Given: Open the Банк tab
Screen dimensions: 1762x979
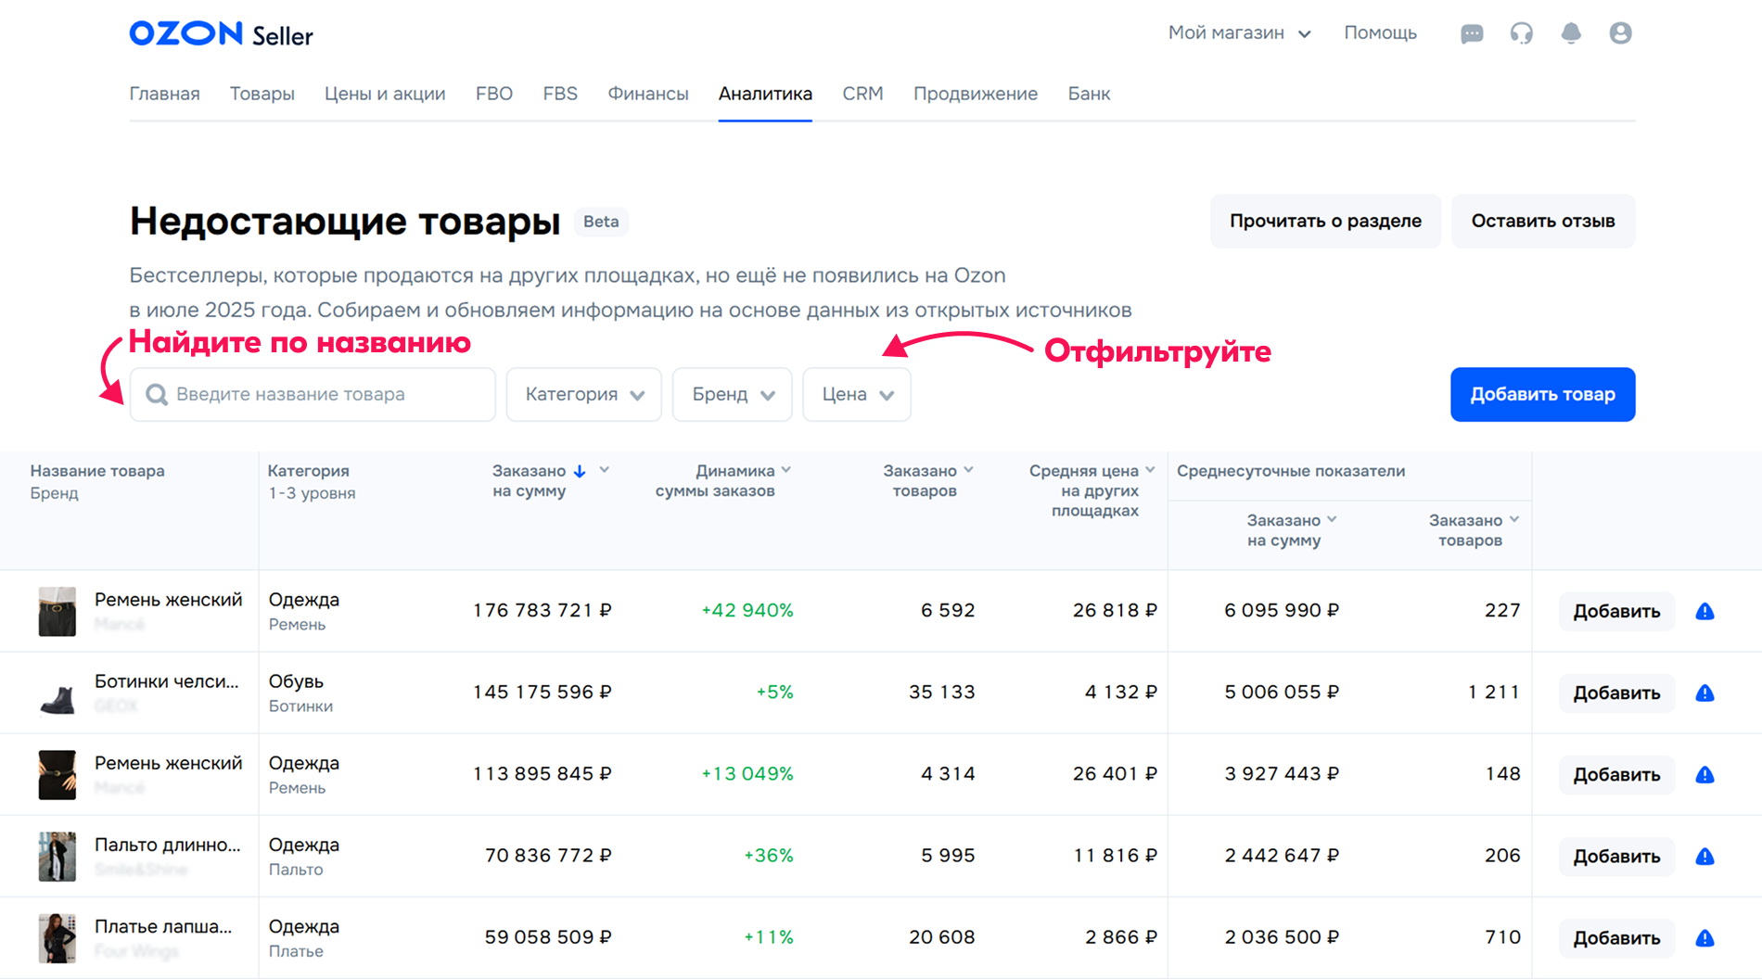Looking at the screenshot, I should point(1089,94).
